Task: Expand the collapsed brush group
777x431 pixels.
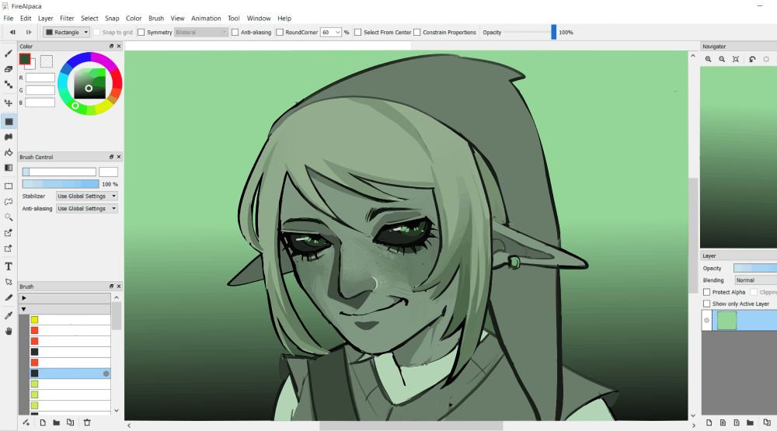Action: pos(24,298)
